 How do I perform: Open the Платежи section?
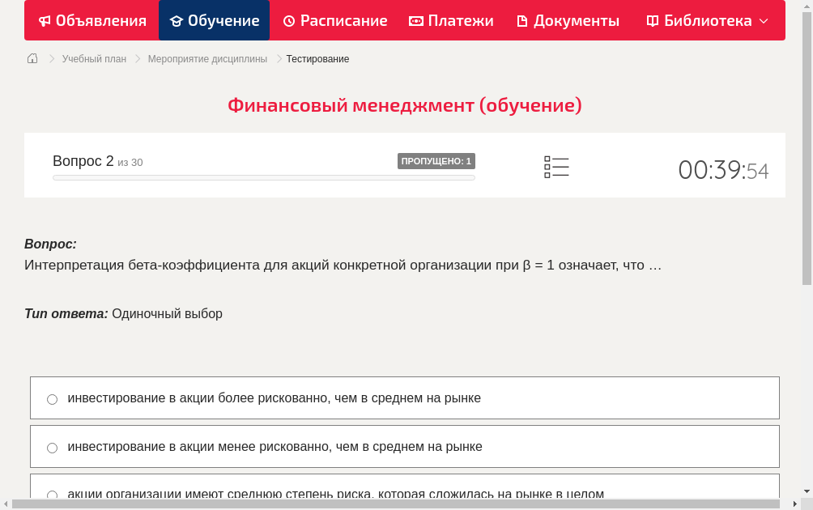(451, 20)
